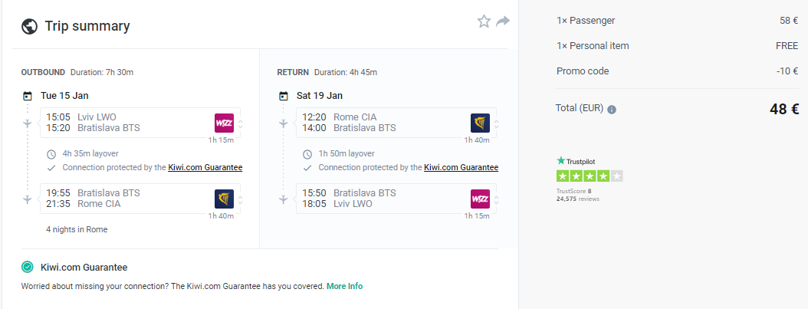Click the info icon next to Total (EUR)

point(612,110)
